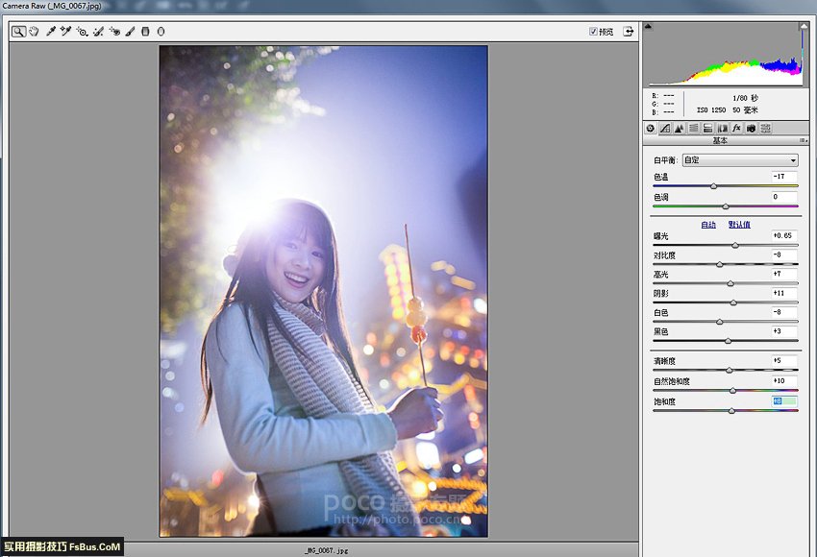Viewport: 817px width, 557px height.
Task: Select the Color Sampler tool
Action: click(x=65, y=32)
